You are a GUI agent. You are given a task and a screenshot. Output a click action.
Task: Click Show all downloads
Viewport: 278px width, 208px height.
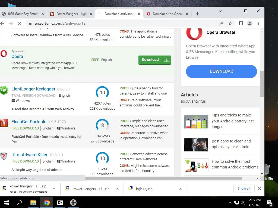244,188
